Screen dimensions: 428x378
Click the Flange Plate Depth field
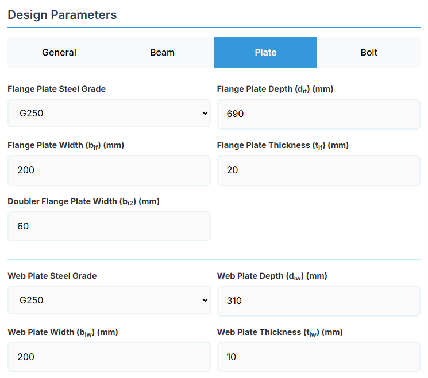318,114
